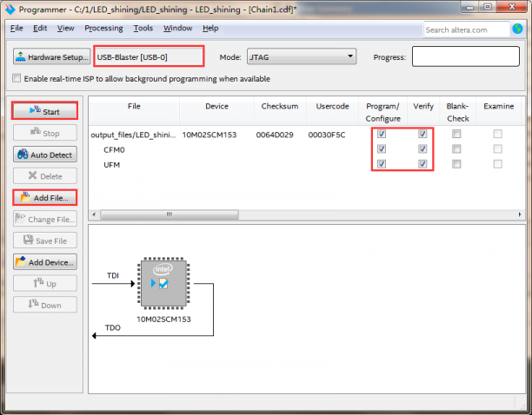
Task: Toggle Verify for UFM
Action: coord(422,164)
